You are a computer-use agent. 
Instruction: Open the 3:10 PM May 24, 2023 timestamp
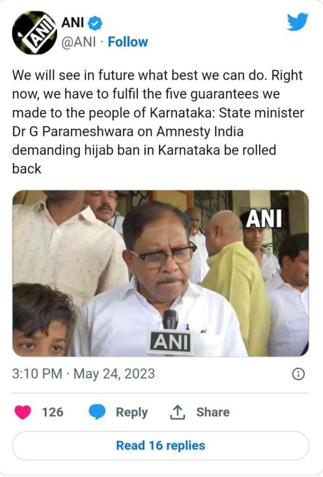tap(83, 374)
